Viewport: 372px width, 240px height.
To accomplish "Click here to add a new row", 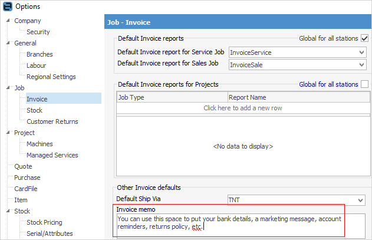I will (242, 109).
